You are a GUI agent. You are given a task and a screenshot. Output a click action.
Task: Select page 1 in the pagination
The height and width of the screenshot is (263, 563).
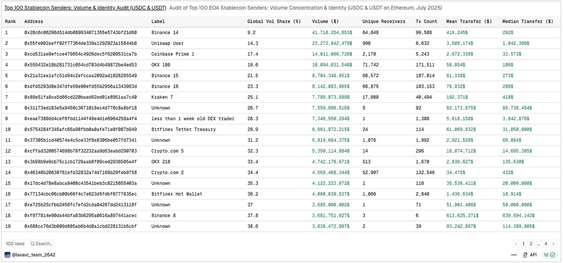point(524,244)
